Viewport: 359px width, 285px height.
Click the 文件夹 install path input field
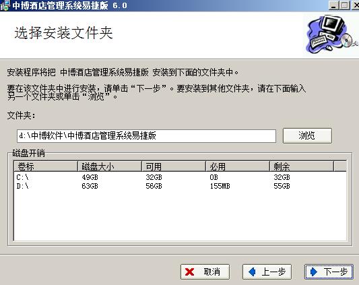click(x=146, y=136)
